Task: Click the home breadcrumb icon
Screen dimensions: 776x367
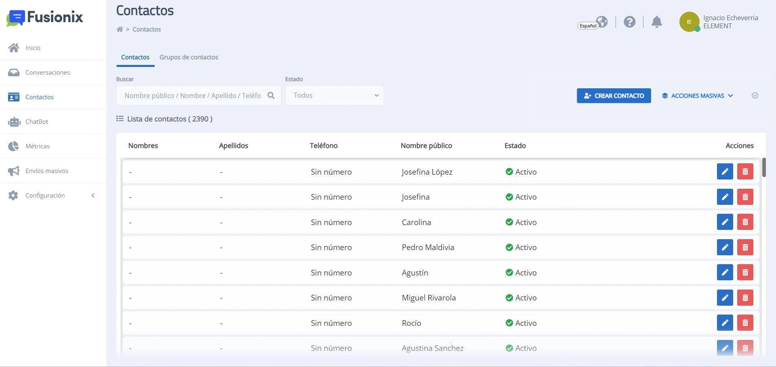Action: [x=120, y=29]
